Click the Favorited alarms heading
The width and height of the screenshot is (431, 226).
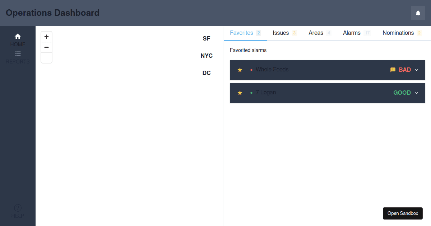click(248, 50)
